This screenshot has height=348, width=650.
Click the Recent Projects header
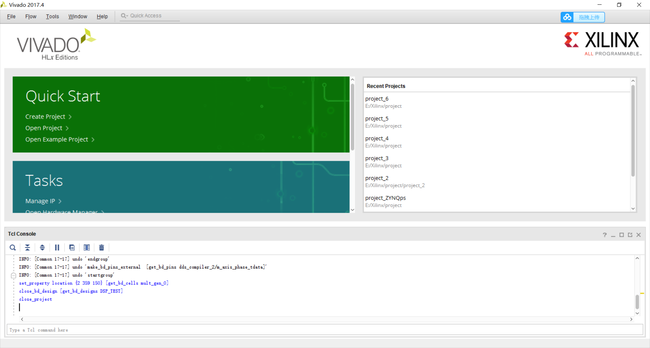click(386, 86)
